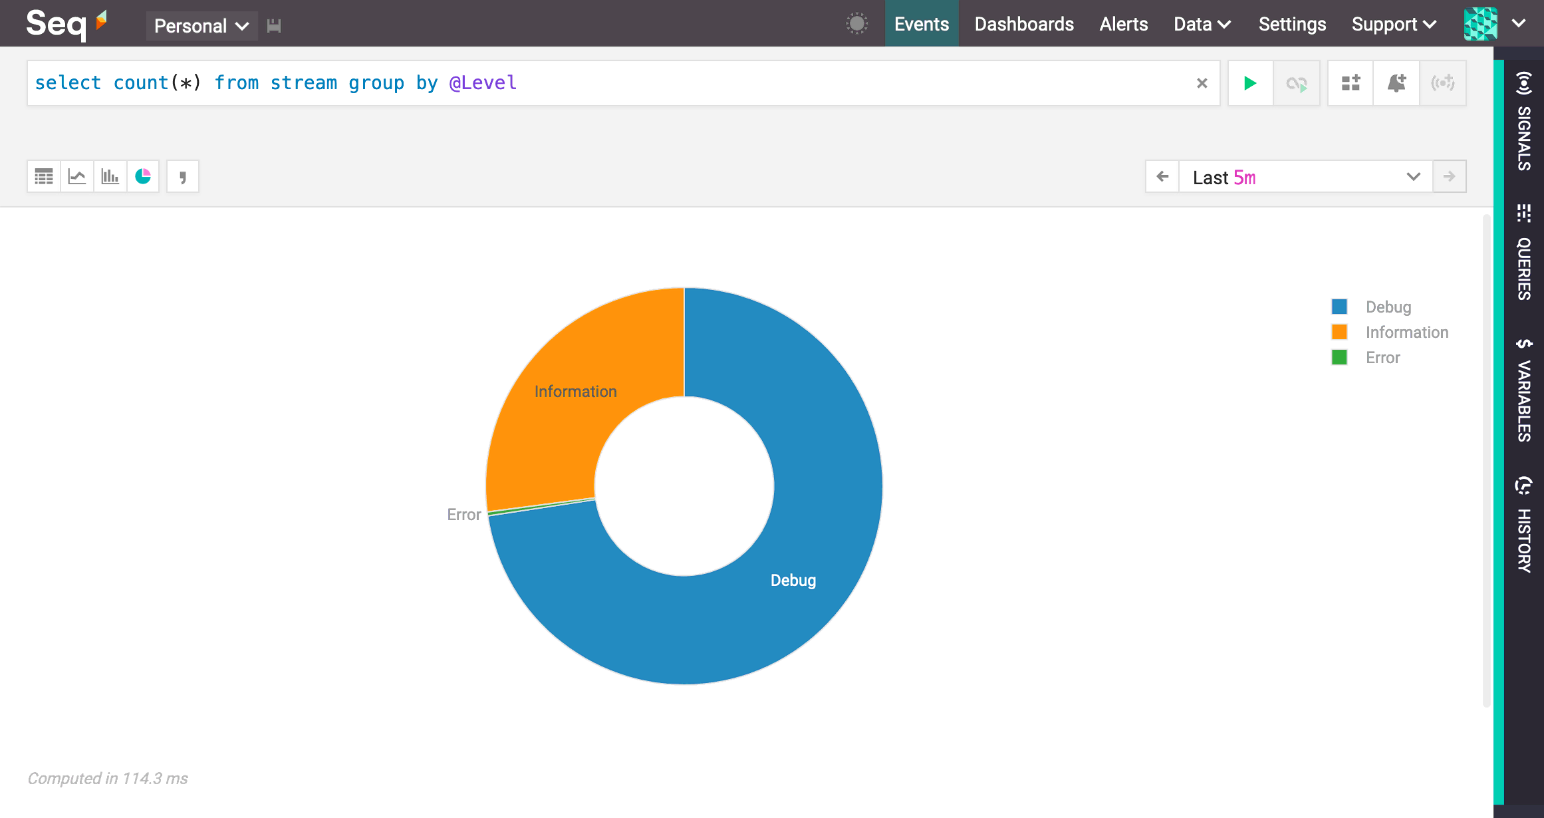The image size is (1544, 818).
Task: Open the Last 5m time range dropdown
Action: (x=1306, y=177)
